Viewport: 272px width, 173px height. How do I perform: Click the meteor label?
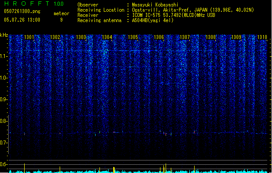pyautogui.click(x=61, y=13)
